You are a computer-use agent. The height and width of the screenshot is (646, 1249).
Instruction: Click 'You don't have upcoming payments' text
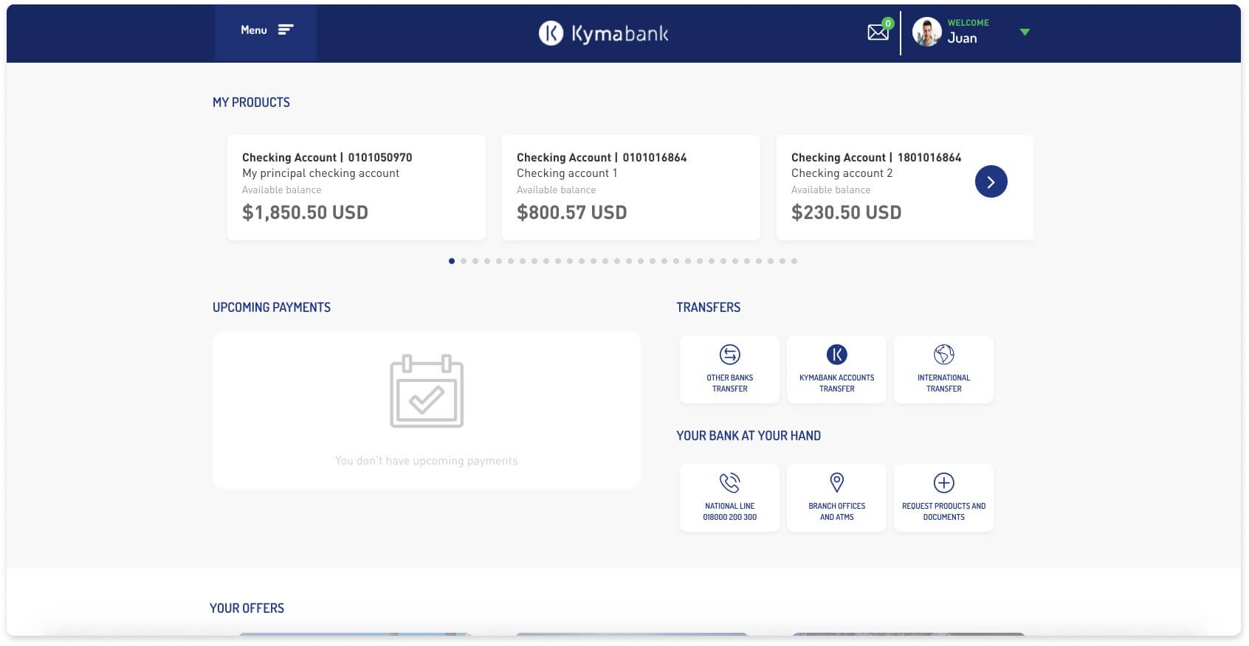pos(427,461)
